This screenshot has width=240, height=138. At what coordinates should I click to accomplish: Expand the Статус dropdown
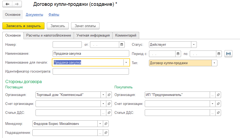coord(194,45)
